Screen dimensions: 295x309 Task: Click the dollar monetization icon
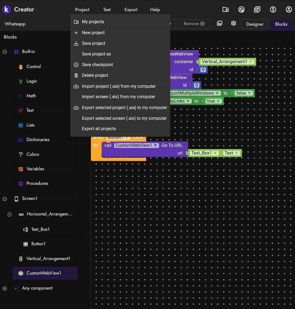coord(273,10)
